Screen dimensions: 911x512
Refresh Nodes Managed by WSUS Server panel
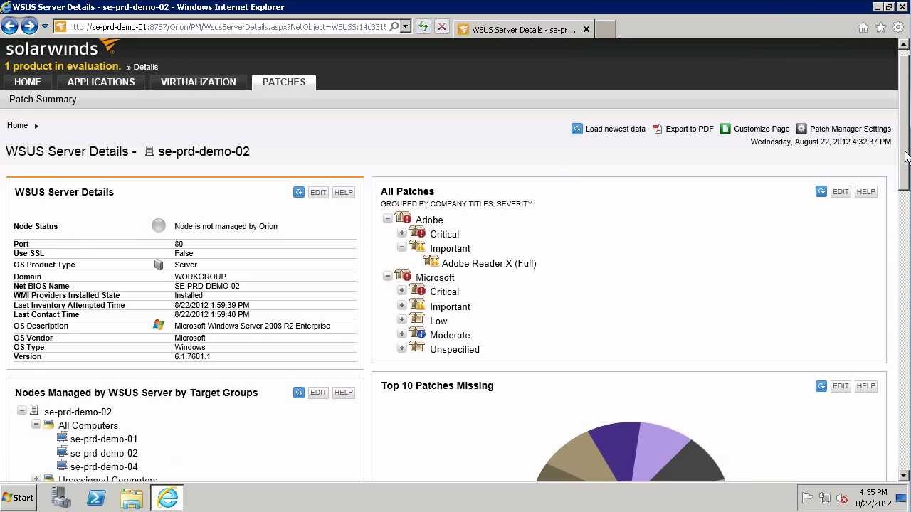(299, 392)
